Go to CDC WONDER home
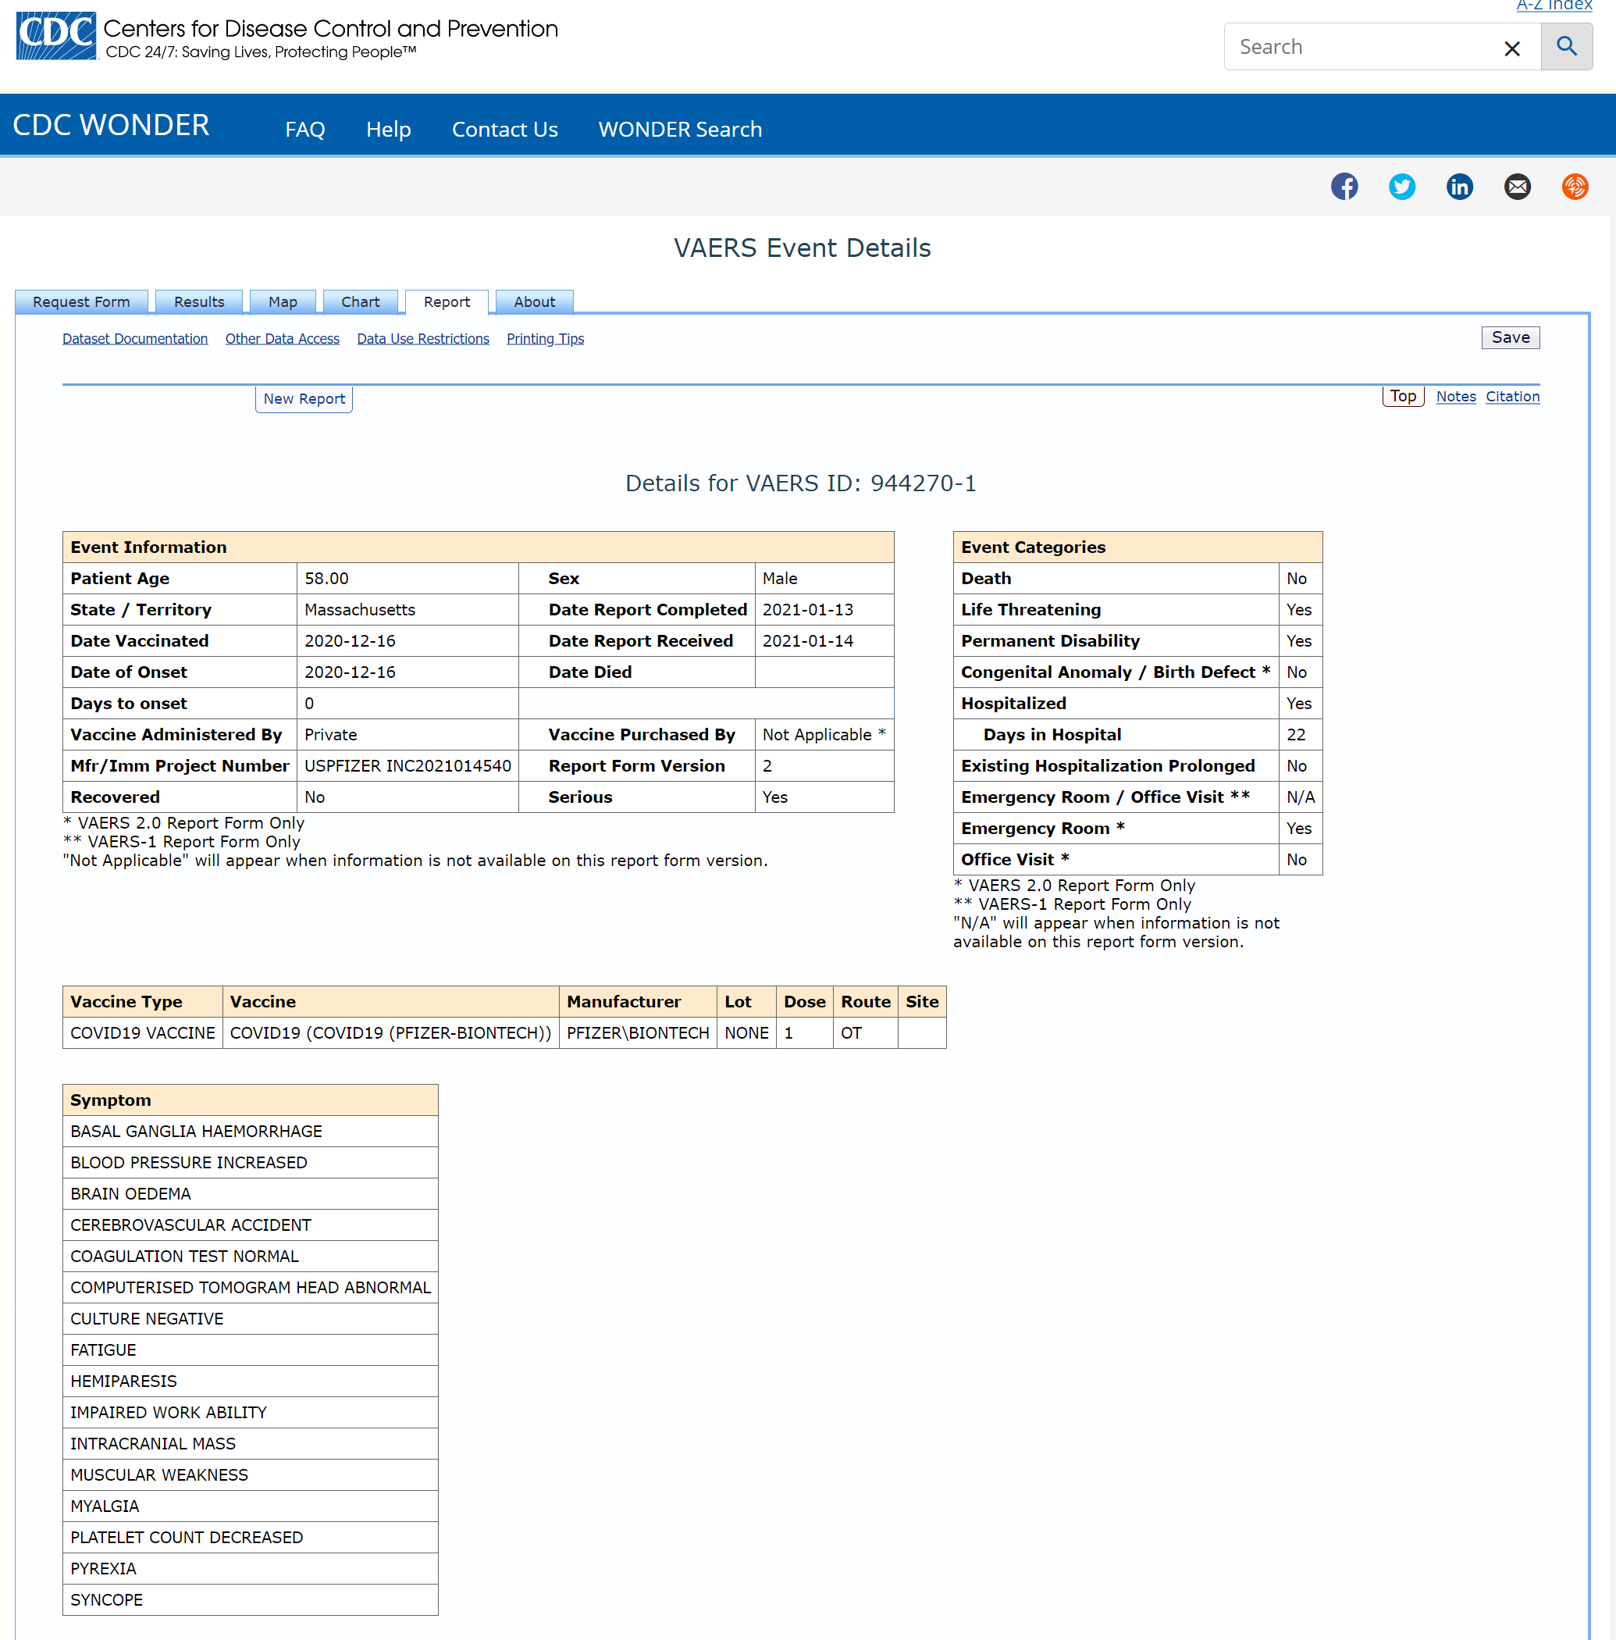Viewport: 1616px width, 1640px height. tap(111, 125)
